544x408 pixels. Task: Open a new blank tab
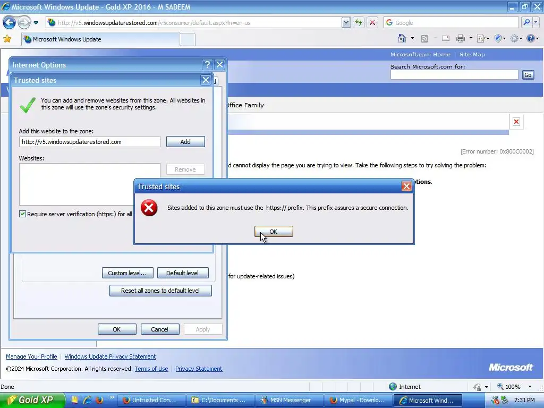188,39
